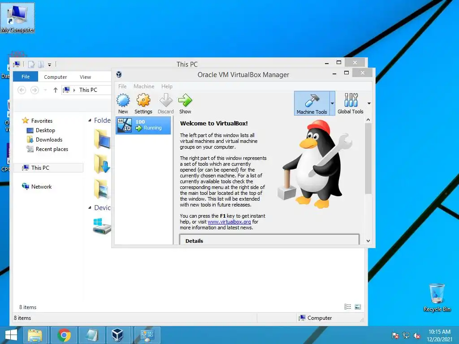Open the control panel icon in taskbar
Image resolution: width=459 pixels, height=344 pixels.
pyautogui.click(x=147, y=335)
